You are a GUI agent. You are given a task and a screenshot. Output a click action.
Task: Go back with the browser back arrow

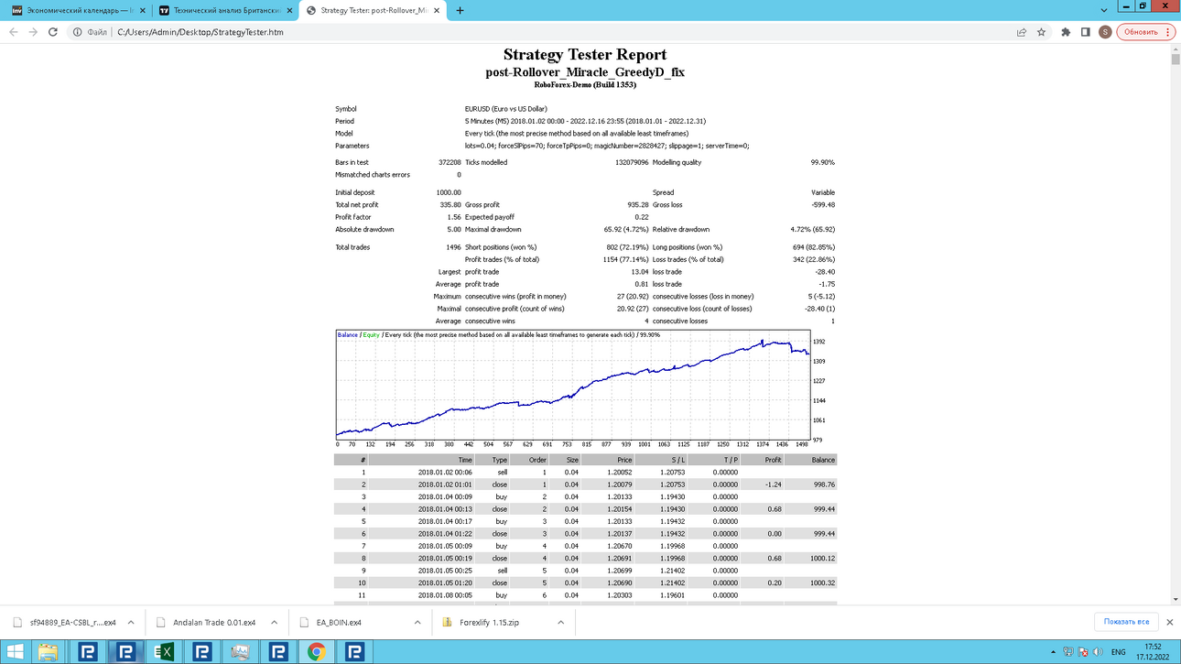pyautogui.click(x=13, y=32)
